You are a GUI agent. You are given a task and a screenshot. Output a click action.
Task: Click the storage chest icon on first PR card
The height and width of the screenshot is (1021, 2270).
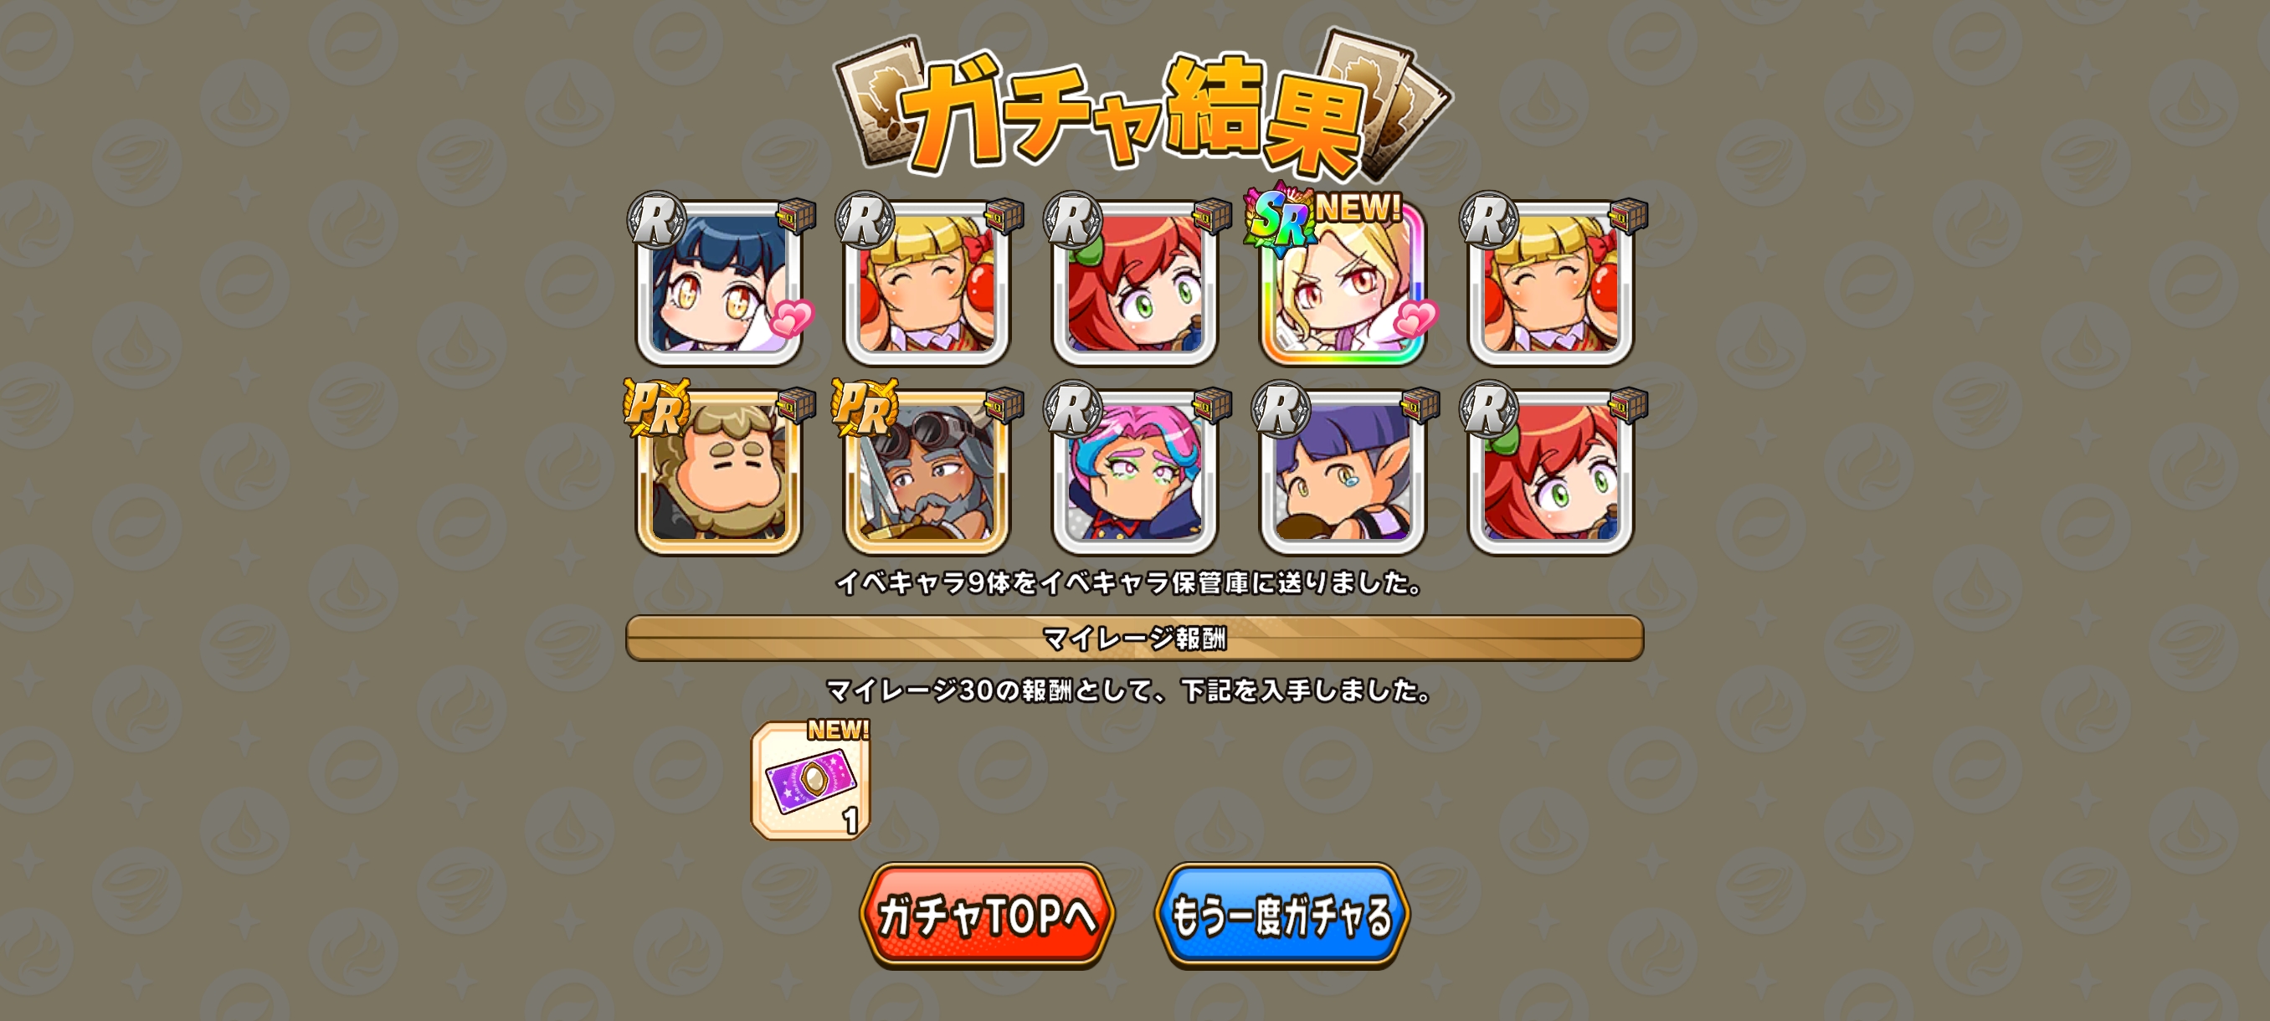796,406
